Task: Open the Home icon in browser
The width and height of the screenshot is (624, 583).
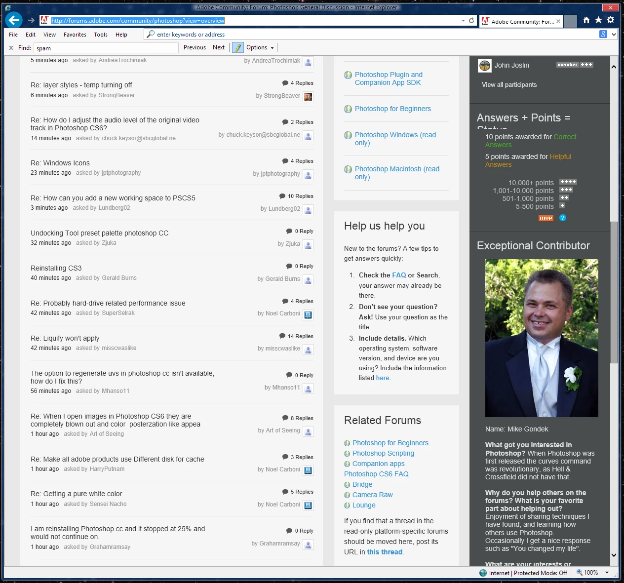Action: click(586, 20)
